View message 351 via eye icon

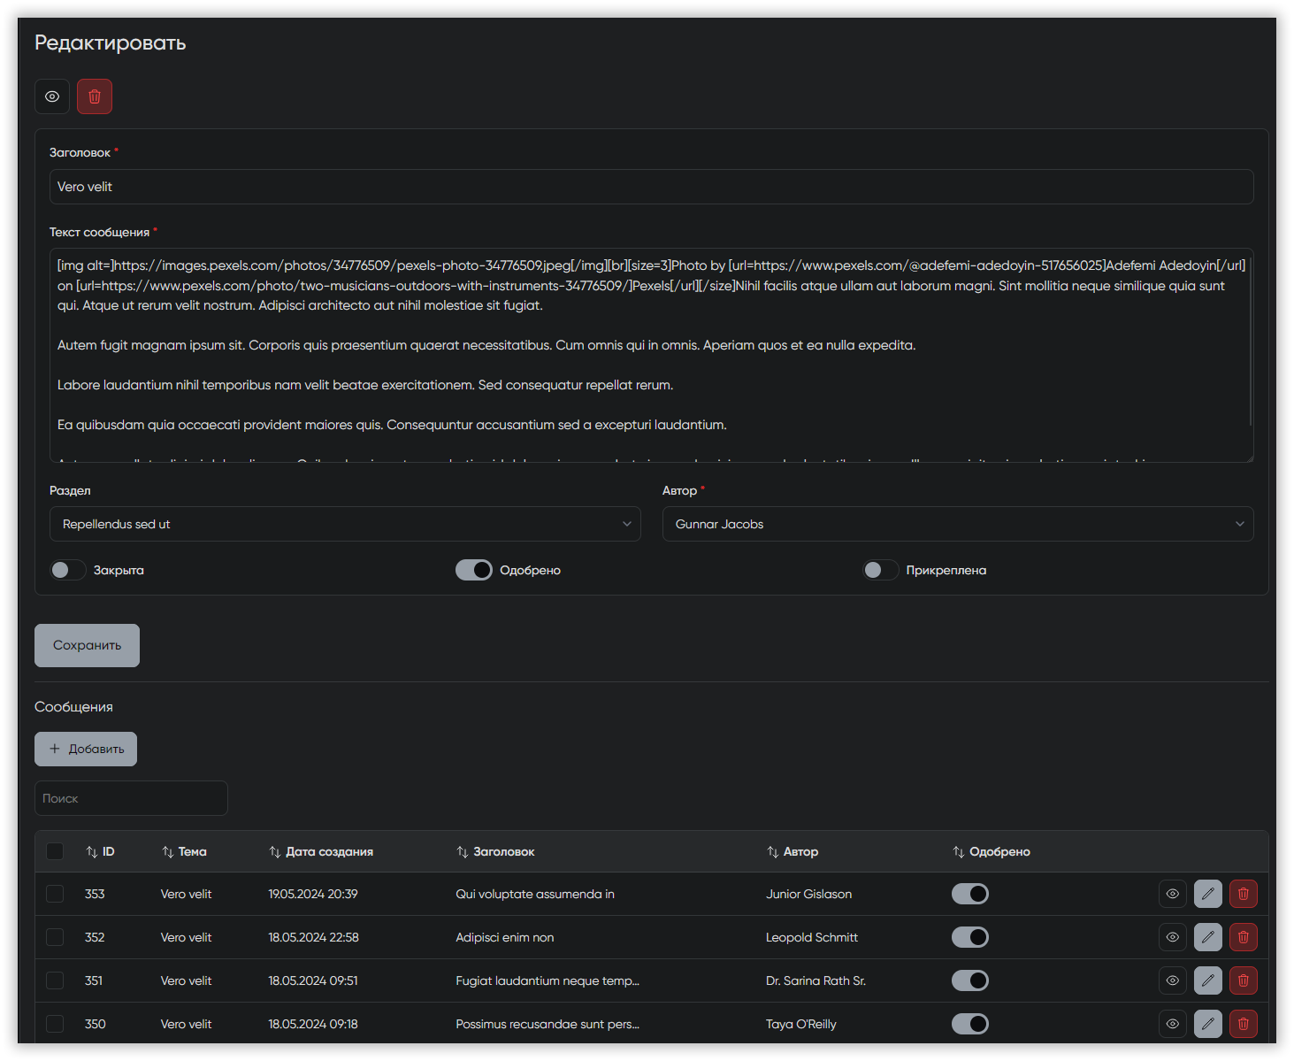tap(1172, 980)
